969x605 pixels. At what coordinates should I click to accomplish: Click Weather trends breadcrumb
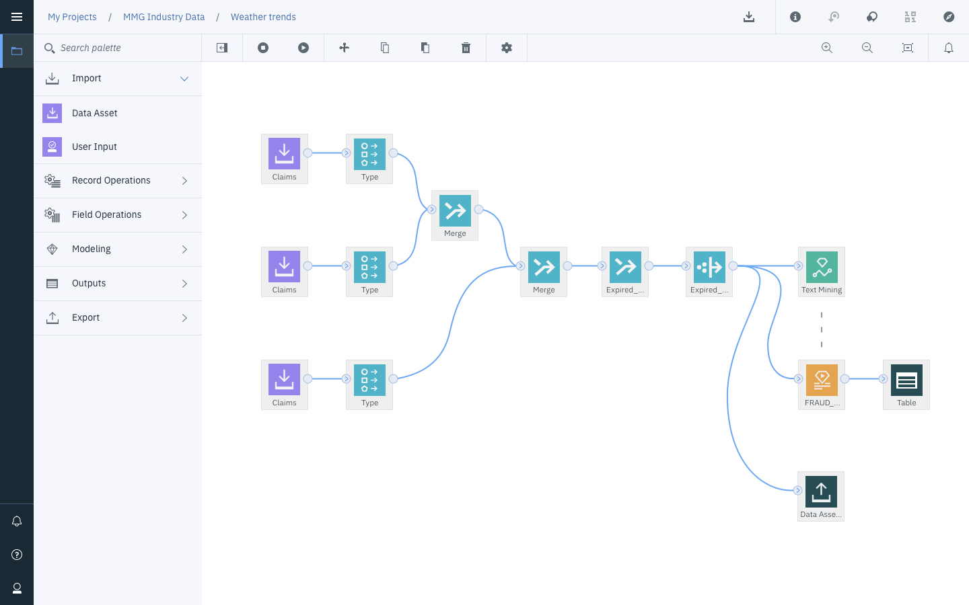click(x=263, y=17)
